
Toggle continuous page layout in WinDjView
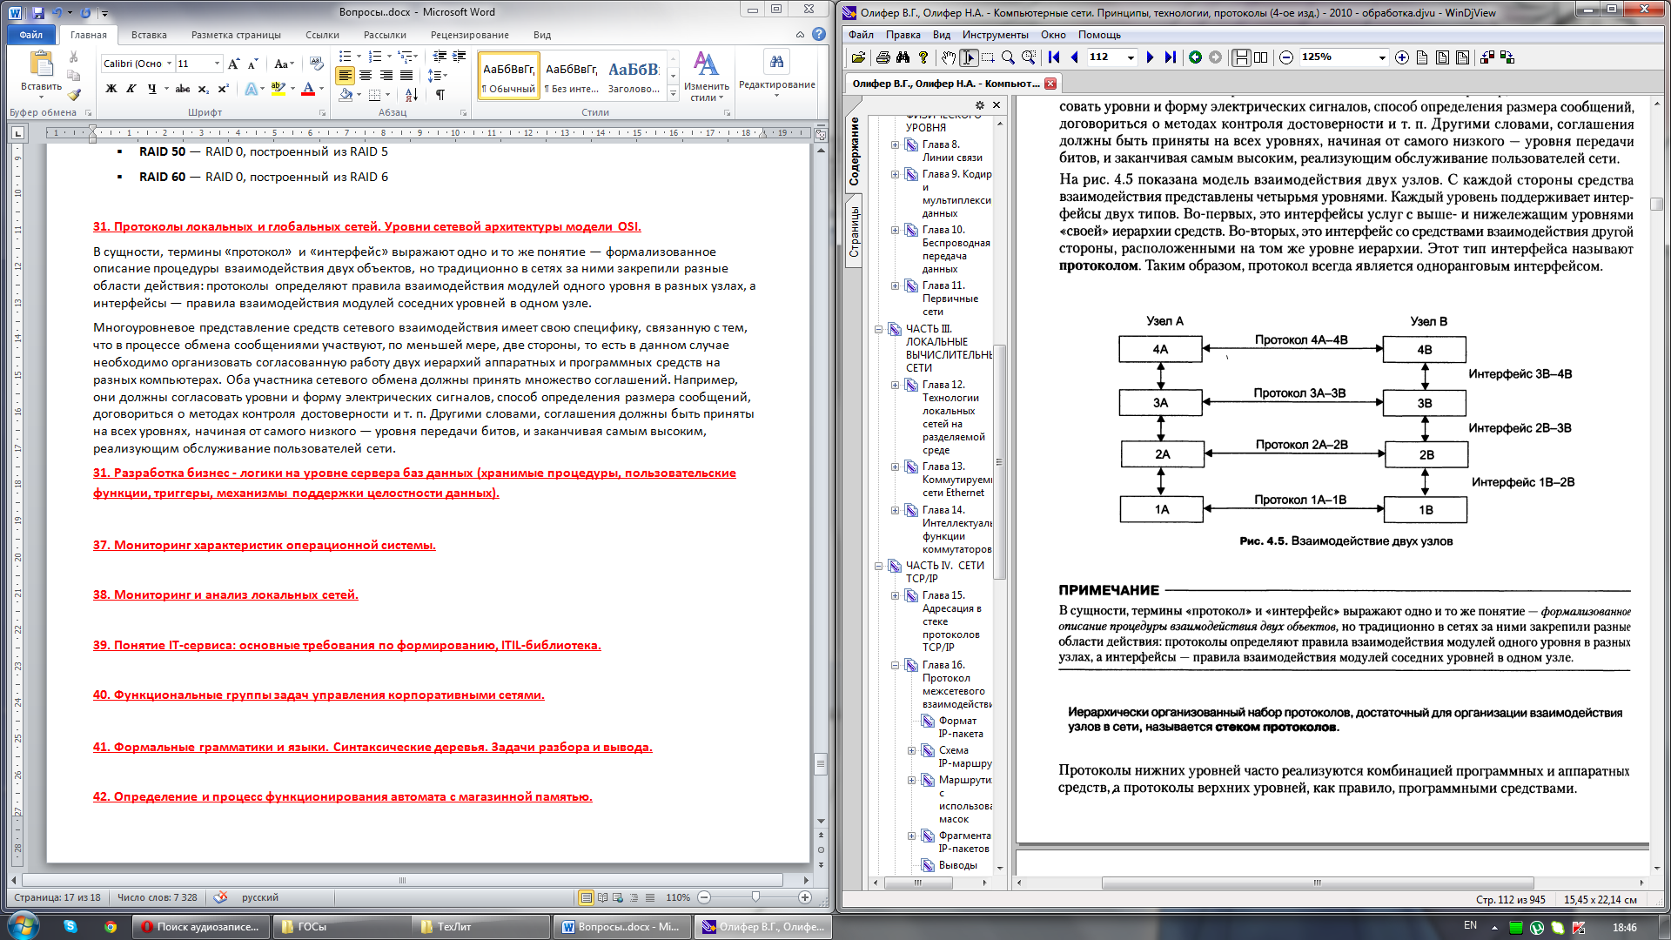(1242, 57)
